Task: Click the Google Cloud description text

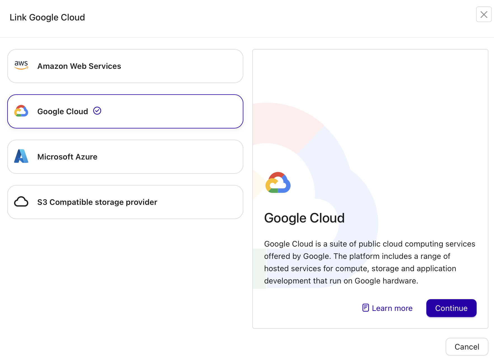Action: [x=369, y=262]
